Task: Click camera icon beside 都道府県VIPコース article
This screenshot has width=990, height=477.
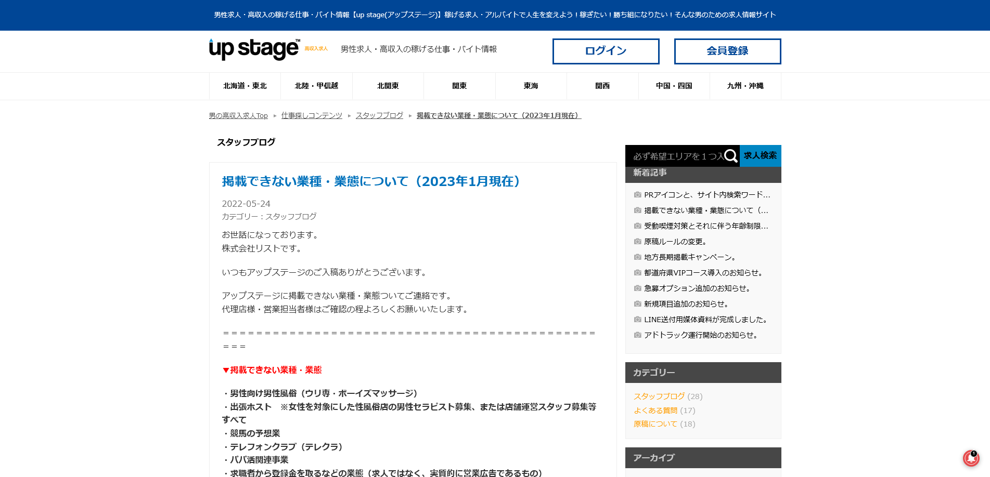Action: point(637,273)
